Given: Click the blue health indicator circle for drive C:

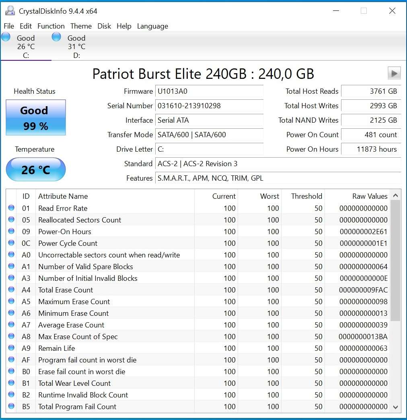Looking at the screenshot, I should [6, 36].
